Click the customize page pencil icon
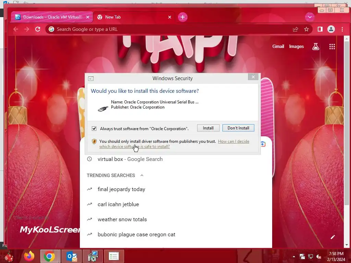This screenshot has width=351, height=263. (x=333, y=237)
